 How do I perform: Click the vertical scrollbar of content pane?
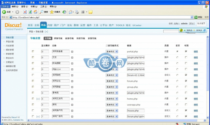(207, 64)
